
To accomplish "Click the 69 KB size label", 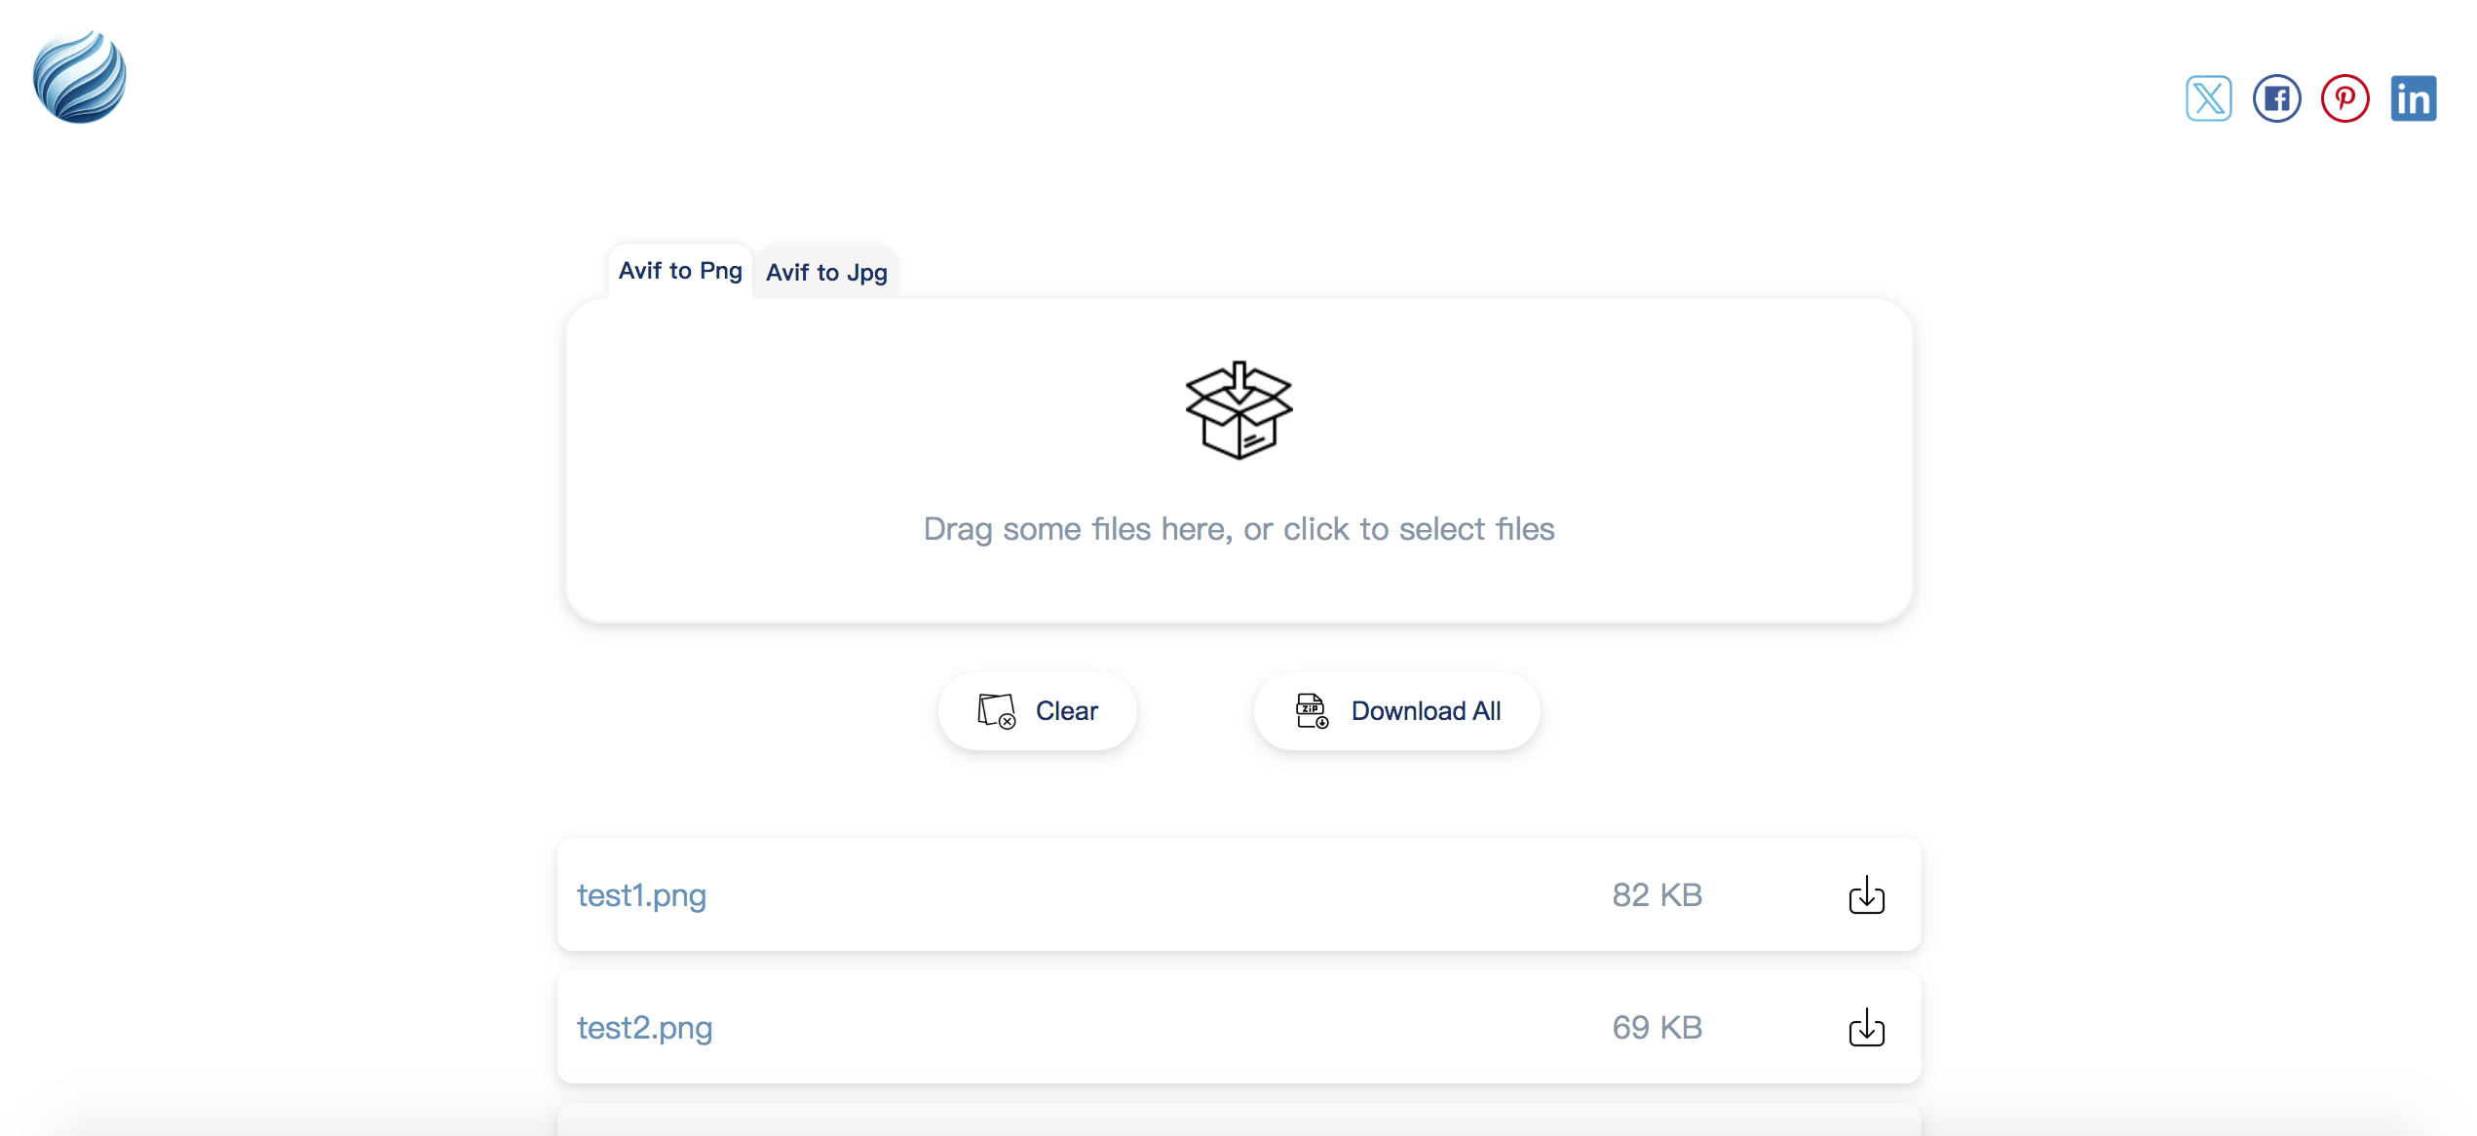I will [1657, 1028].
